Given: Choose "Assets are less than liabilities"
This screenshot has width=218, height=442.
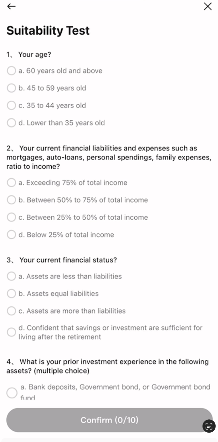Looking at the screenshot, I should [11, 276].
